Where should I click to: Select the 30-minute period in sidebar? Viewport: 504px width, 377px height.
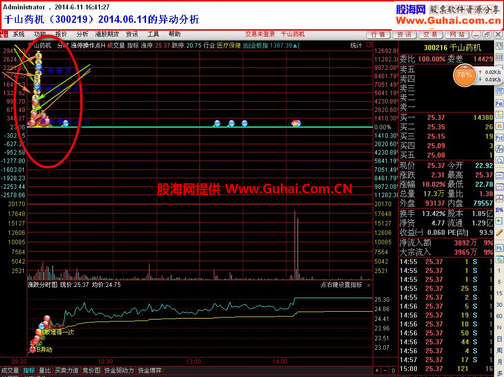499,305
